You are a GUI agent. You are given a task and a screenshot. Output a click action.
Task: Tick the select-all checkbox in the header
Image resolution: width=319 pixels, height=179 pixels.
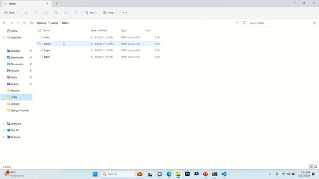point(39,30)
